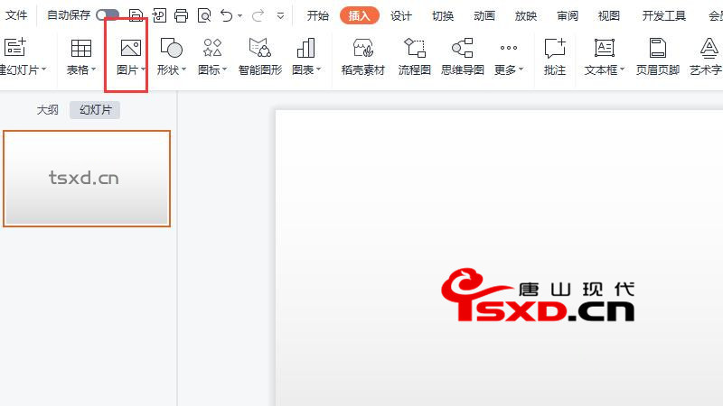Click the print icon
The height and width of the screenshot is (406, 723).
pyautogui.click(x=182, y=15)
